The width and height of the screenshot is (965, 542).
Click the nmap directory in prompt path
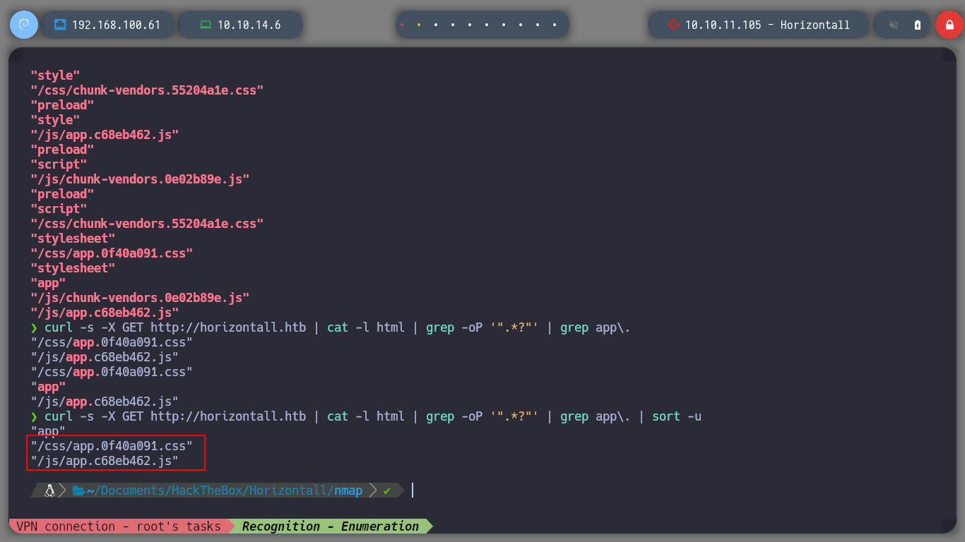pyautogui.click(x=348, y=490)
